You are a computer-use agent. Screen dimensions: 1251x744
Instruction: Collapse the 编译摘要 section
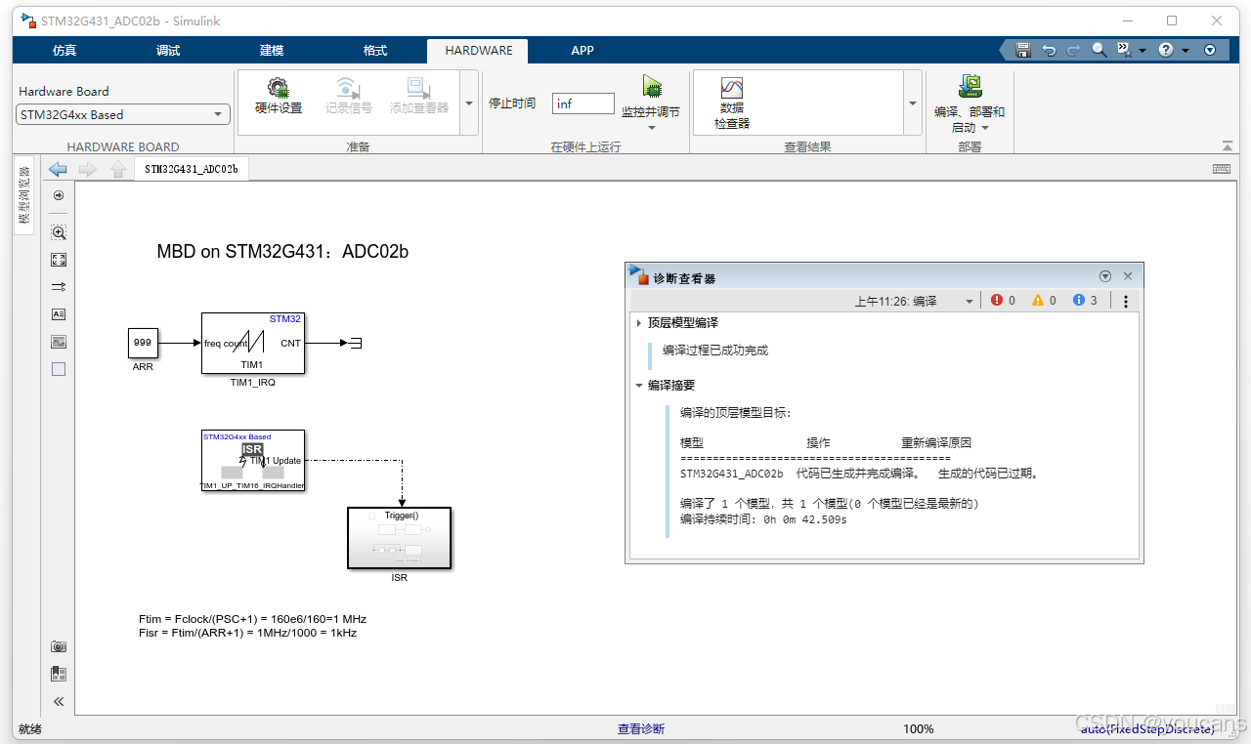point(639,386)
